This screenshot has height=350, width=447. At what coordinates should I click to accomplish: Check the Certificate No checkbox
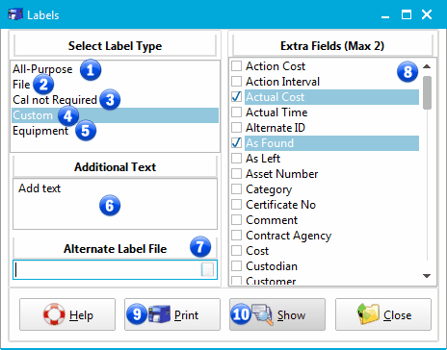(237, 205)
